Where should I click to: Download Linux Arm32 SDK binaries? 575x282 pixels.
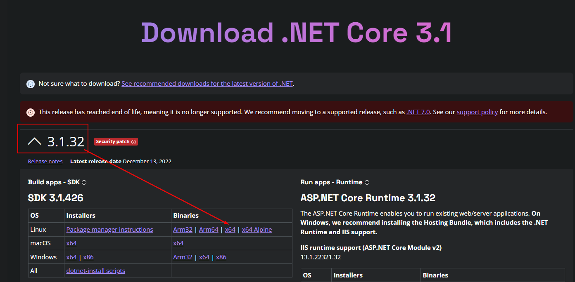[183, 229]
